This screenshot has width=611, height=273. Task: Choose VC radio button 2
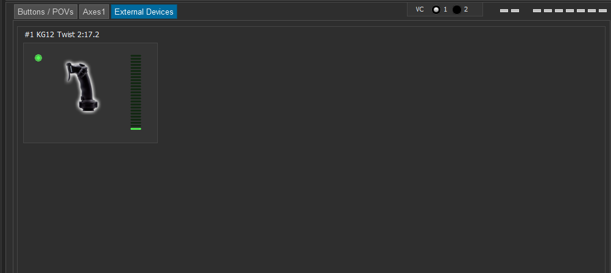(x=457, y=10)
